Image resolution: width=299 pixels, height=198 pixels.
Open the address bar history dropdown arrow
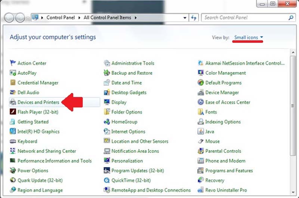pyautogui.click(x=185, y=18)
